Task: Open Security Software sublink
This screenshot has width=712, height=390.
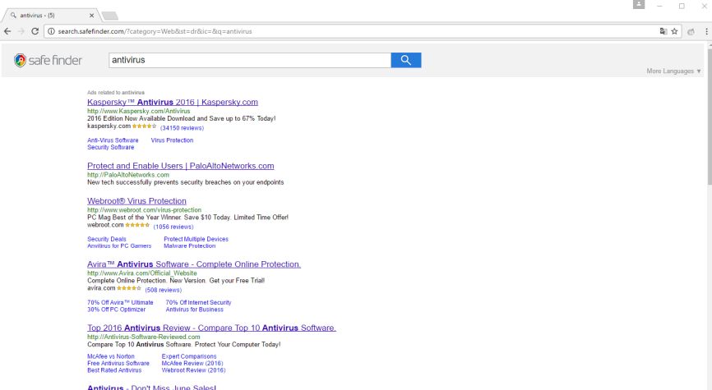Action: pos(111,148)
